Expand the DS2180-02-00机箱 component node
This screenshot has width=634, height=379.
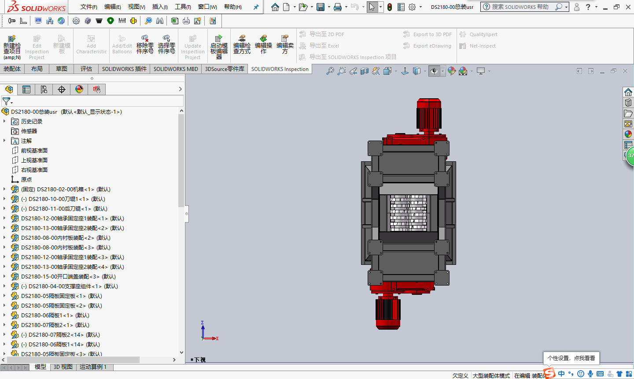tap(5, 189)
